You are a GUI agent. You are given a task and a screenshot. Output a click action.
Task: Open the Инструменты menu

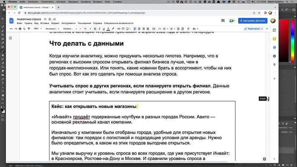(68, 23)
